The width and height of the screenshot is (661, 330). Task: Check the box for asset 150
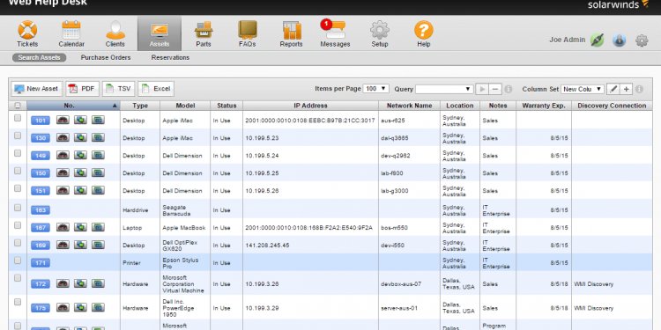(18, 171)
